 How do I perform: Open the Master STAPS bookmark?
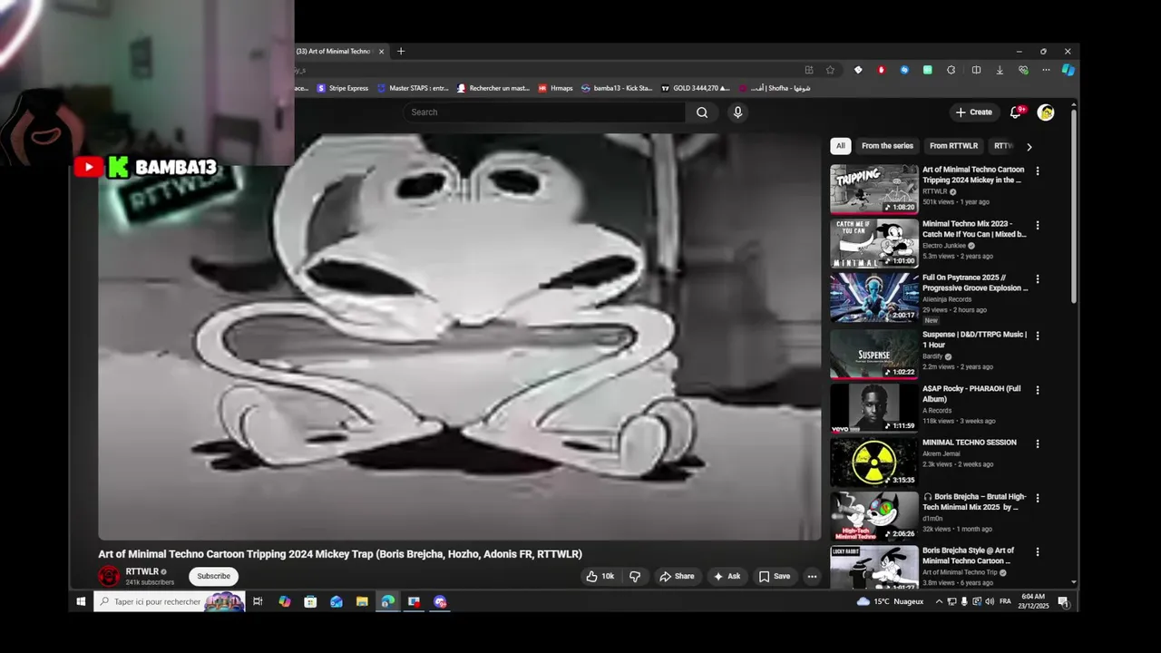click(413, 88)
